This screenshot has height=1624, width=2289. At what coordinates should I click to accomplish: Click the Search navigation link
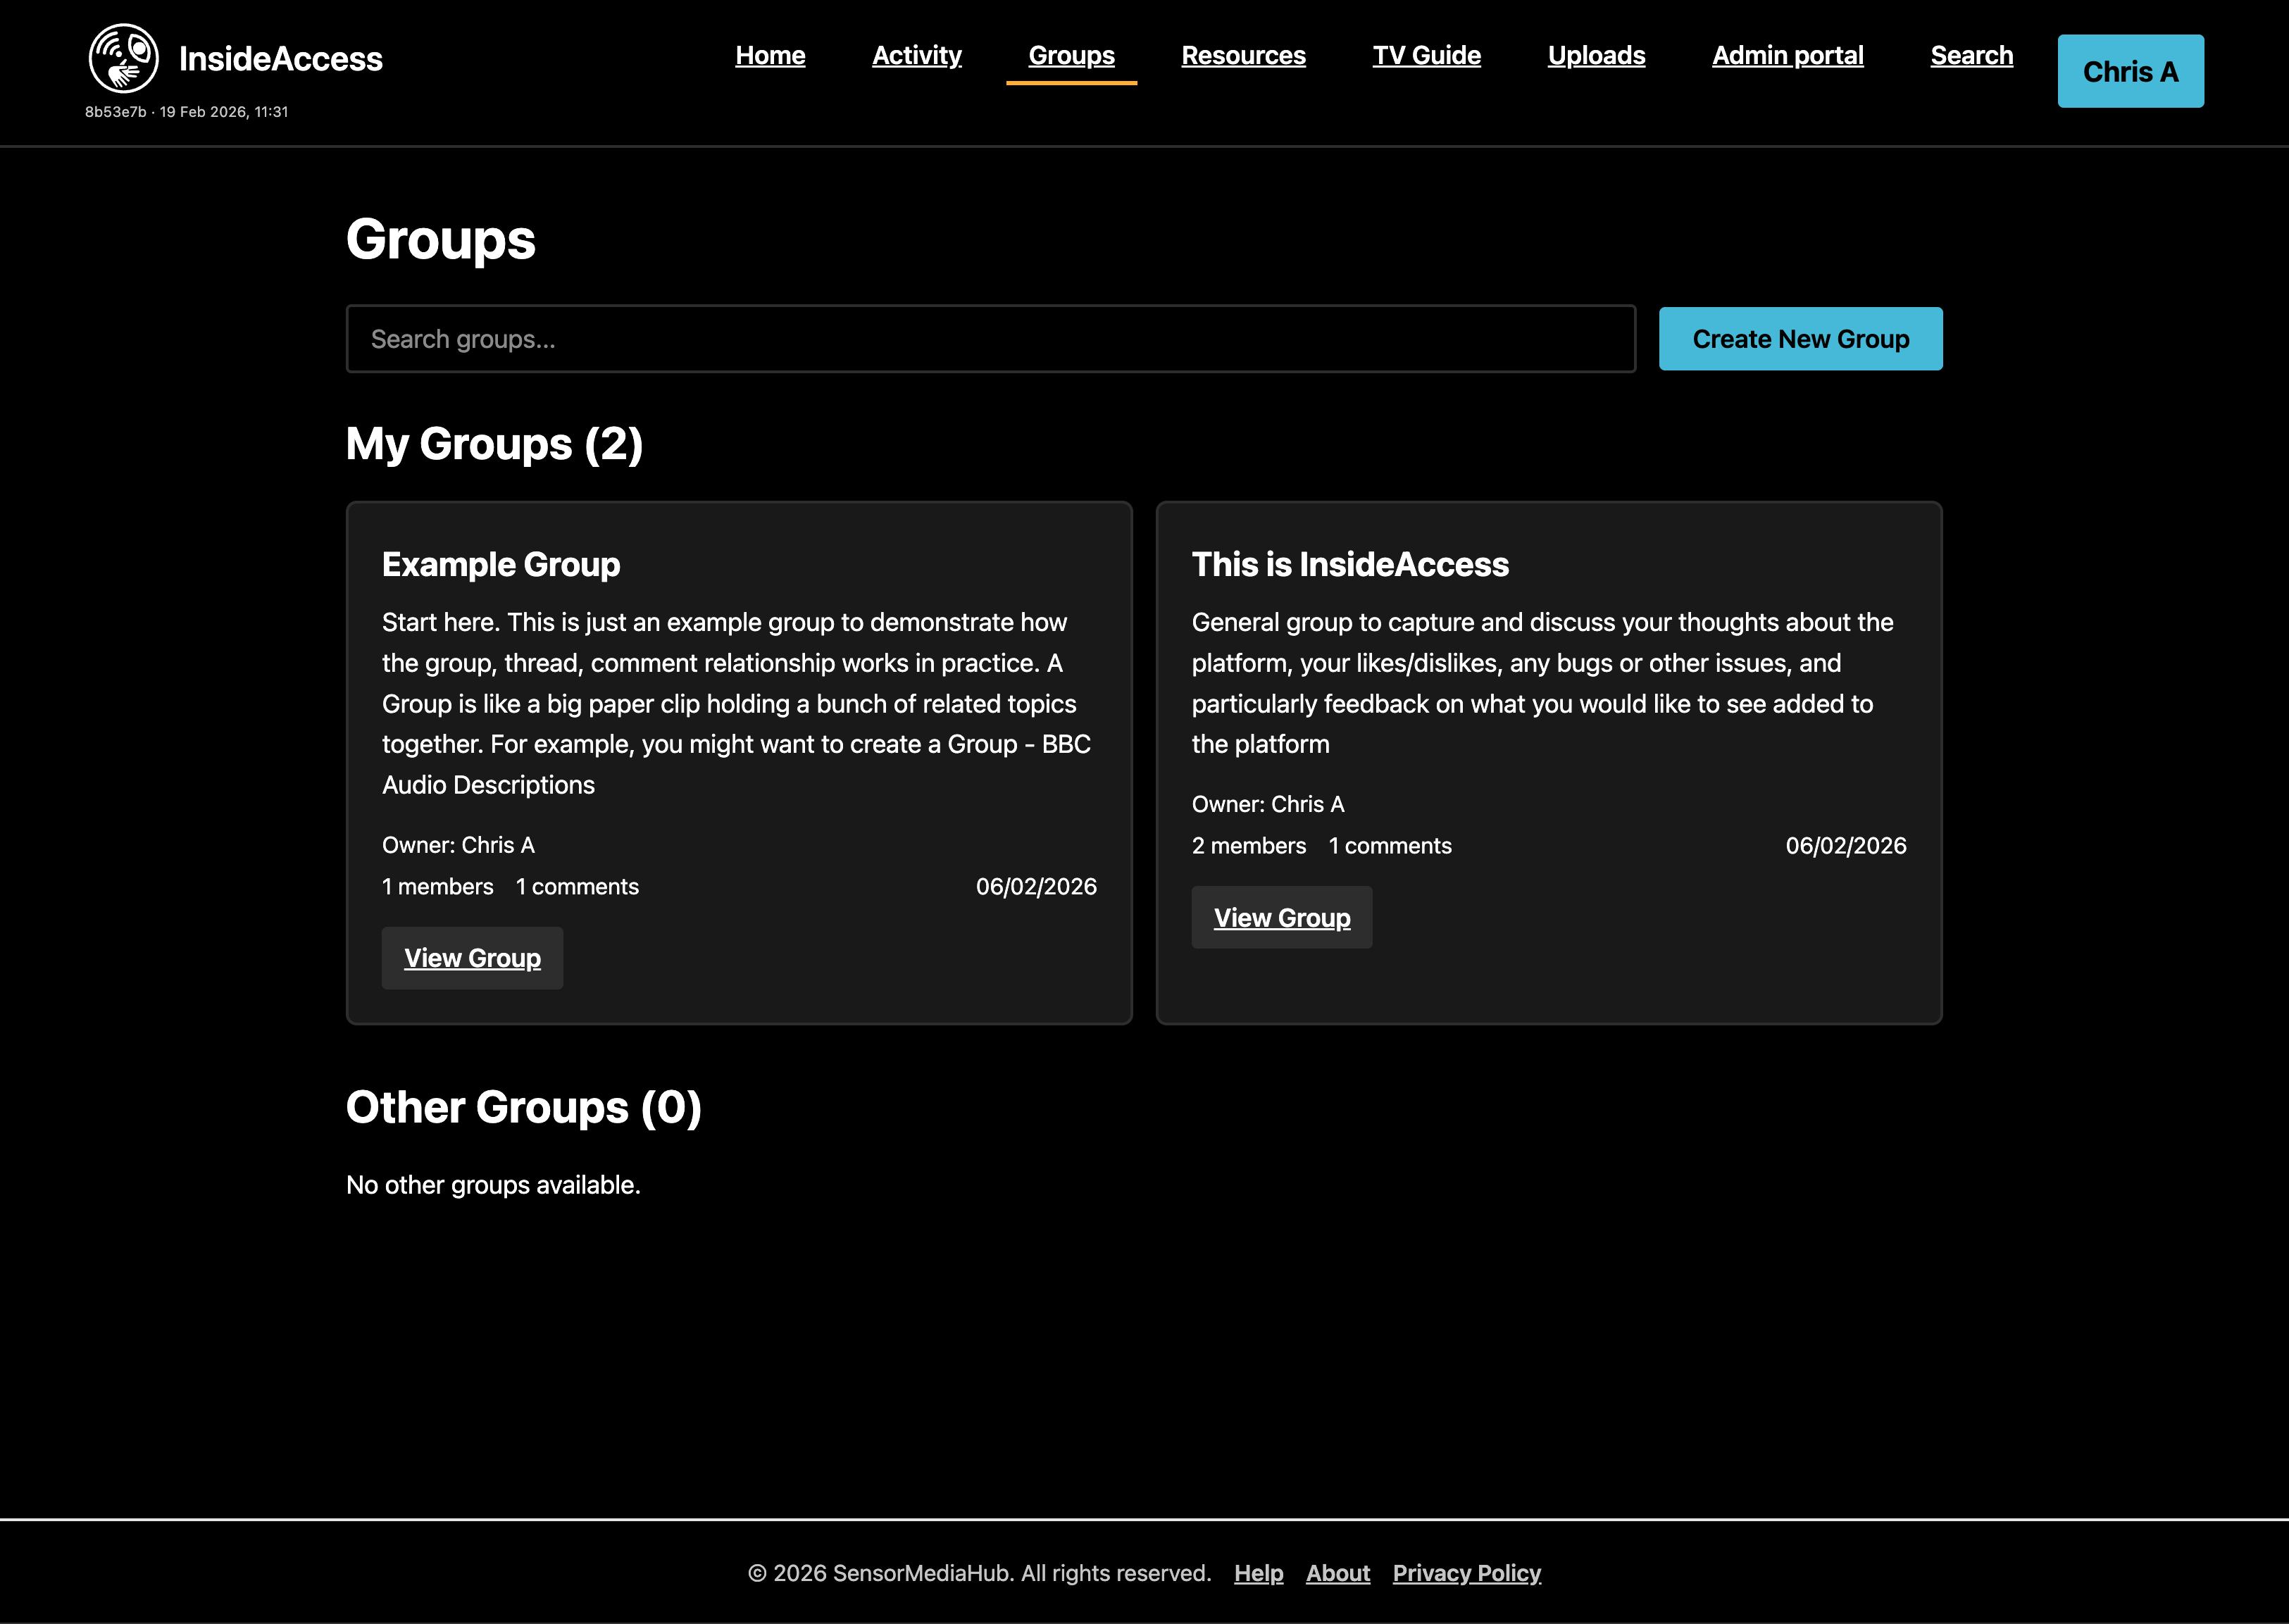tap(1971, 56)
